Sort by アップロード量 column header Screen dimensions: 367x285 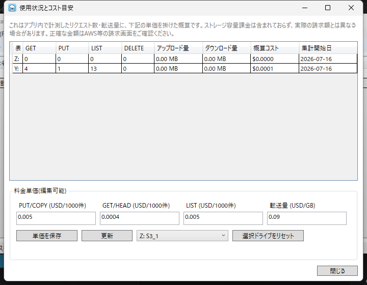178,48
